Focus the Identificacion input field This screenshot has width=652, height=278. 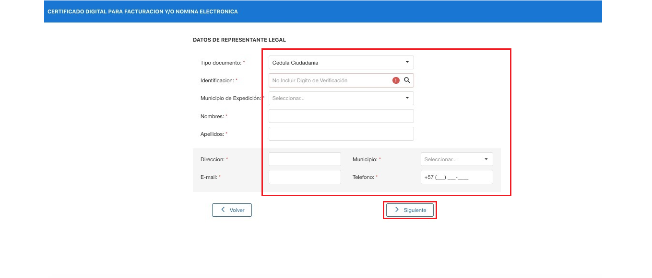330,80
